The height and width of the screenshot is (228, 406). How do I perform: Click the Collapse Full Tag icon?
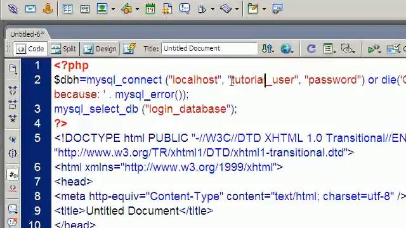click(x=13, y=91)
